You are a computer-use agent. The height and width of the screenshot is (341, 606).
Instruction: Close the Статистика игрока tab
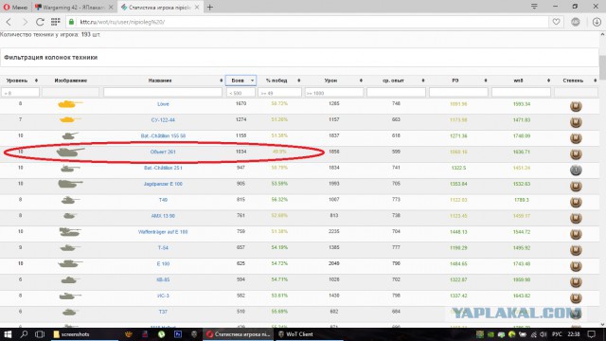coord(197,7)
